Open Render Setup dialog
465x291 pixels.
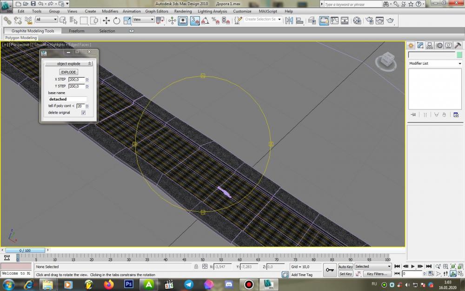369,20
